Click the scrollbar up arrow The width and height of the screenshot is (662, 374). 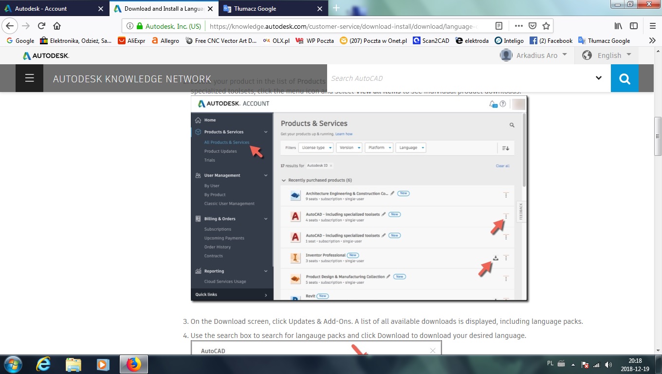tap(658, 51)
